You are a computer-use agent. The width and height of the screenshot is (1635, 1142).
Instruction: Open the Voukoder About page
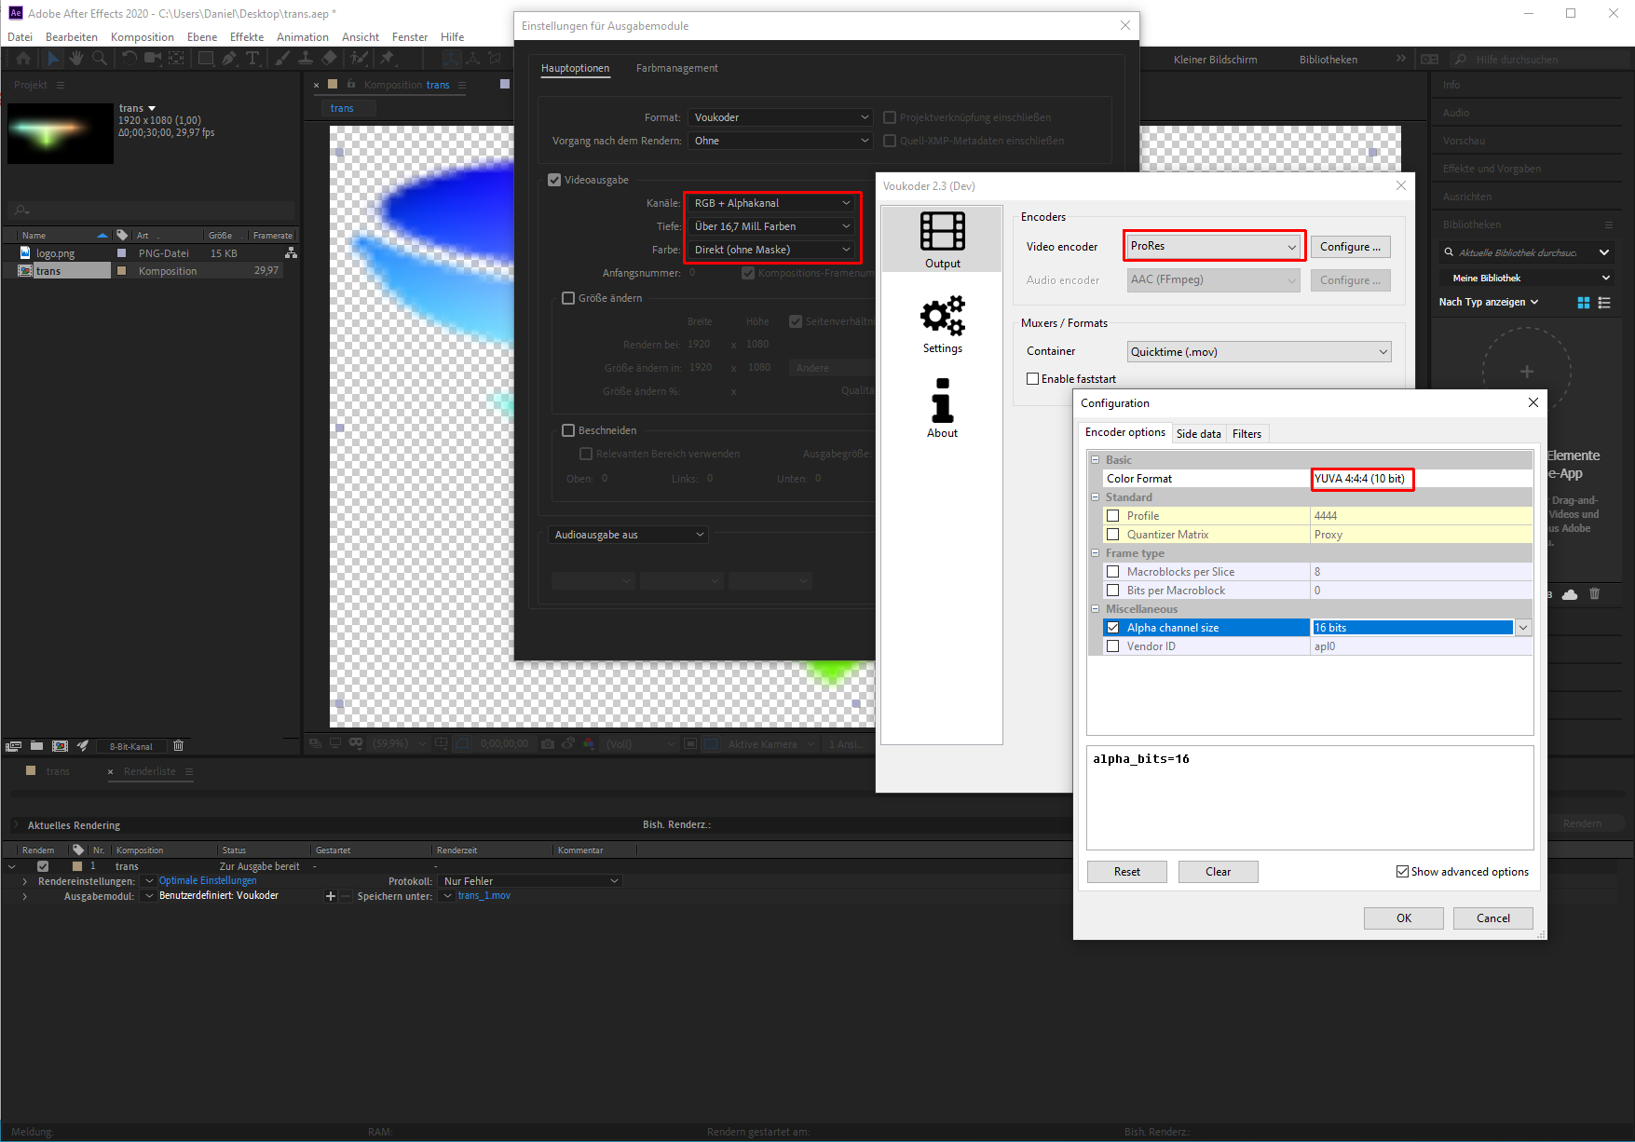(x=942, y=408)
